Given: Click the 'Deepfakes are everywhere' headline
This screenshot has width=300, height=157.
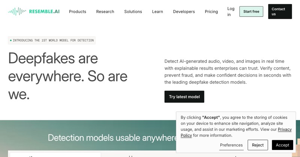Looking at the screenshot, I should (x=68, y=76).
